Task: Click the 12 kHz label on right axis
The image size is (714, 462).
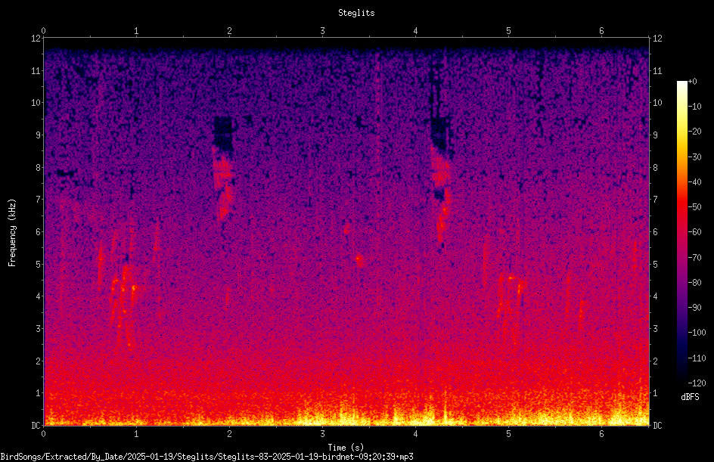Action: pyautogui.click(x=657, y=39)
